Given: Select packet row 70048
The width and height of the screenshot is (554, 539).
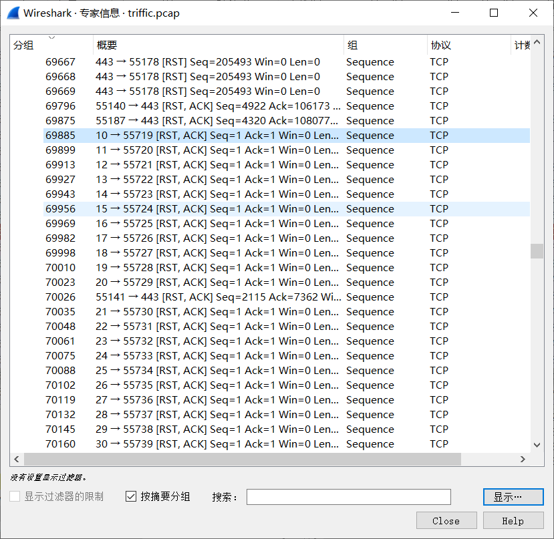Looking at the screenshot, I should (x=287, y=327).
